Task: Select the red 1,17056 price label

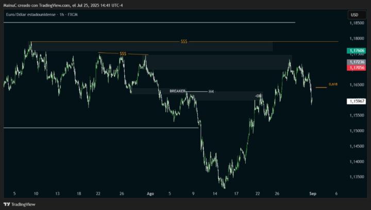Action: (x=357, y=68)
